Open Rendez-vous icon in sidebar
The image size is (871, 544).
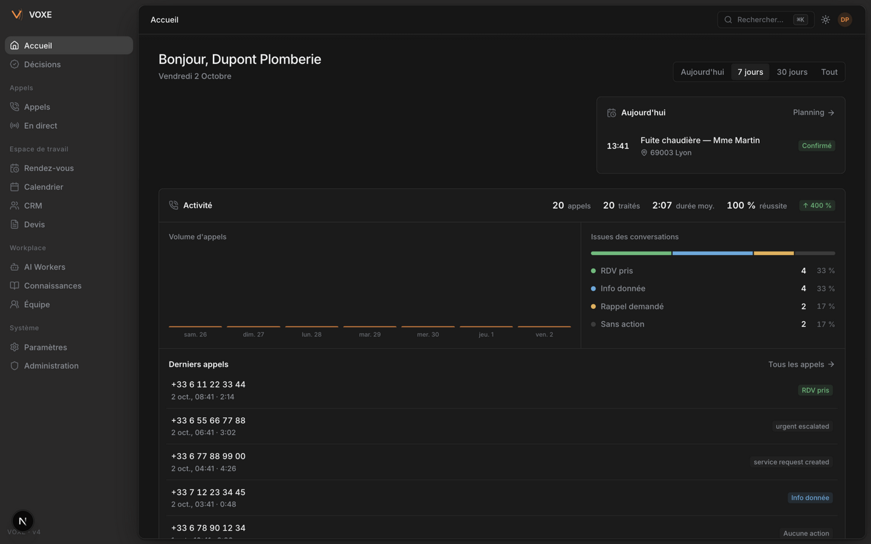coord(15,168)
